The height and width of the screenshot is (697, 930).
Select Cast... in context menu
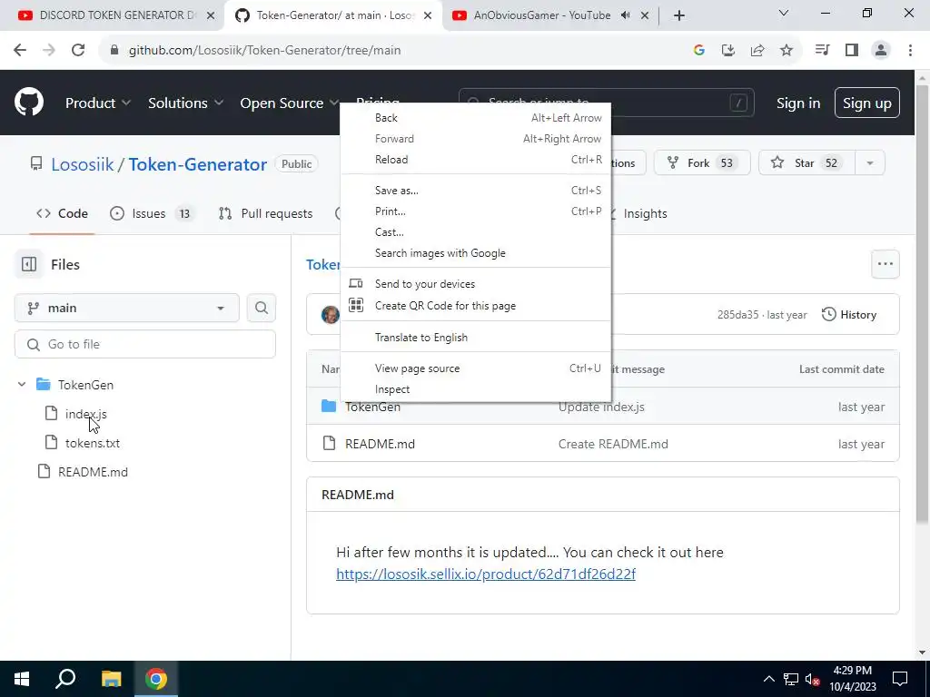coord(476,231)
